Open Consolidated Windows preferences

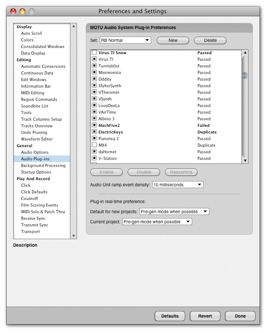point(43,47)
